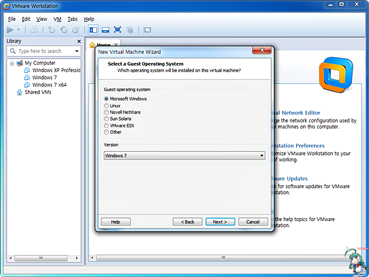Viewport: 369px width, 277px height.
Task: Open the Library search dropdown arrow
Action: point(77,51)
